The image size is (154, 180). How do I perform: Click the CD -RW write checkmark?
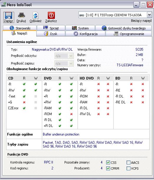[36, 90]
